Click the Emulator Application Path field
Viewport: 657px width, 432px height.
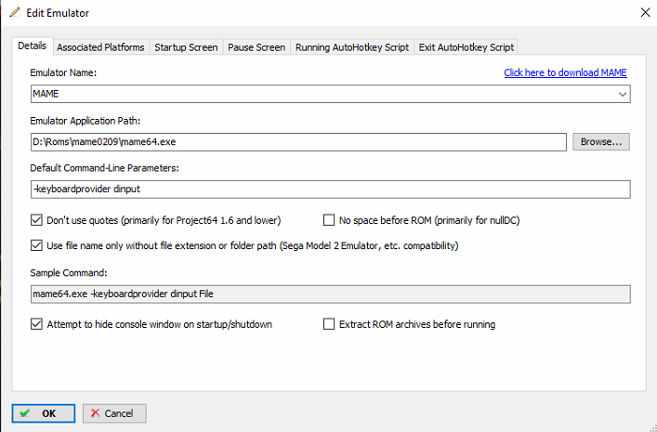coord(298,142)
